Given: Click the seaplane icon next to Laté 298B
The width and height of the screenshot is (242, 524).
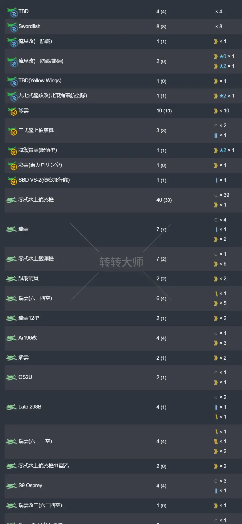Looking at the screenshot, I should 11,407.
